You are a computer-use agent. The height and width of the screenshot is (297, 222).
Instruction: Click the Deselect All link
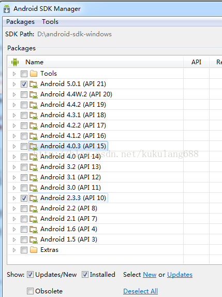coord(141,291)
